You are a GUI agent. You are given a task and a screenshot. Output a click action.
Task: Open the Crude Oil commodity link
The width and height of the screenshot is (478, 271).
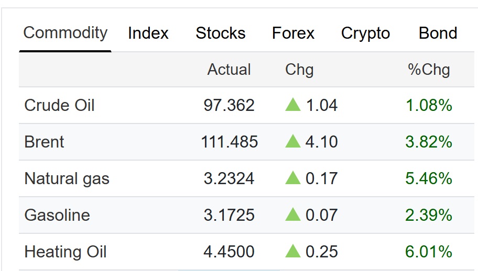(x=59, y=105)
